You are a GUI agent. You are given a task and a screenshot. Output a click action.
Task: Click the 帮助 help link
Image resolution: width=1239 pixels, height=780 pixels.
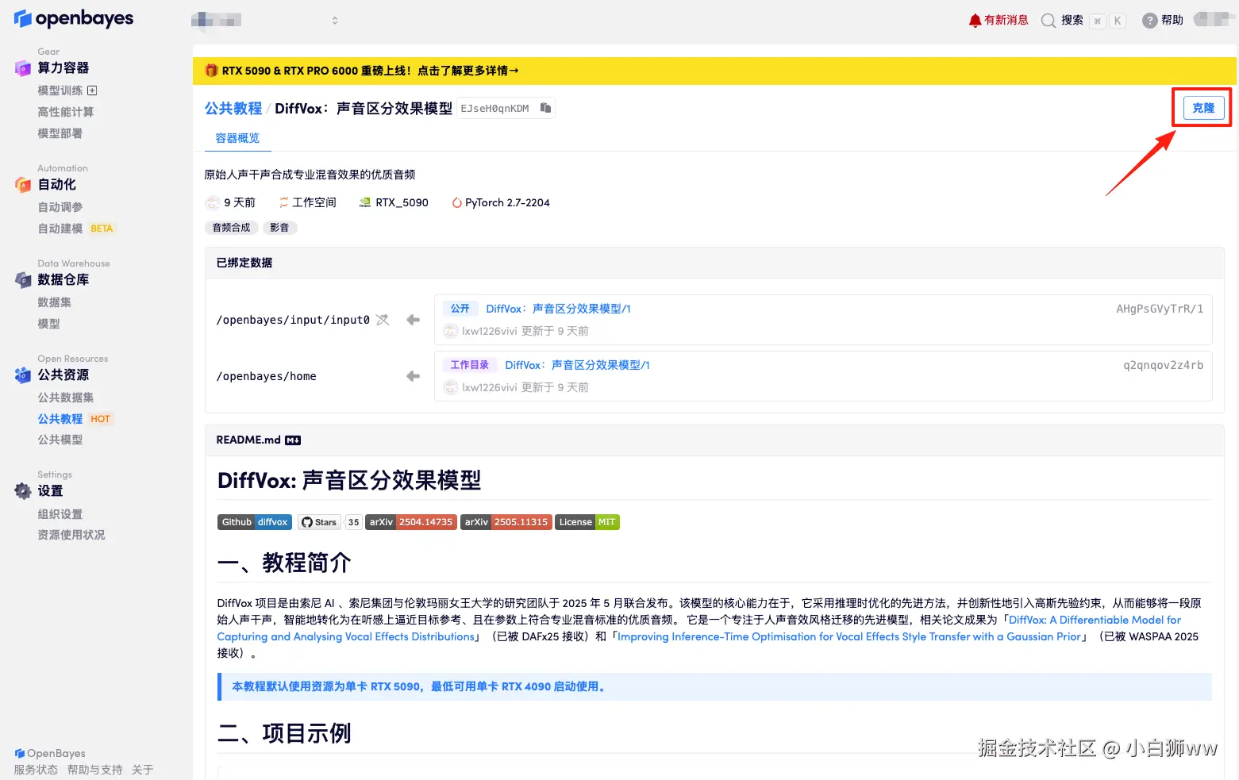point(1172,21)
